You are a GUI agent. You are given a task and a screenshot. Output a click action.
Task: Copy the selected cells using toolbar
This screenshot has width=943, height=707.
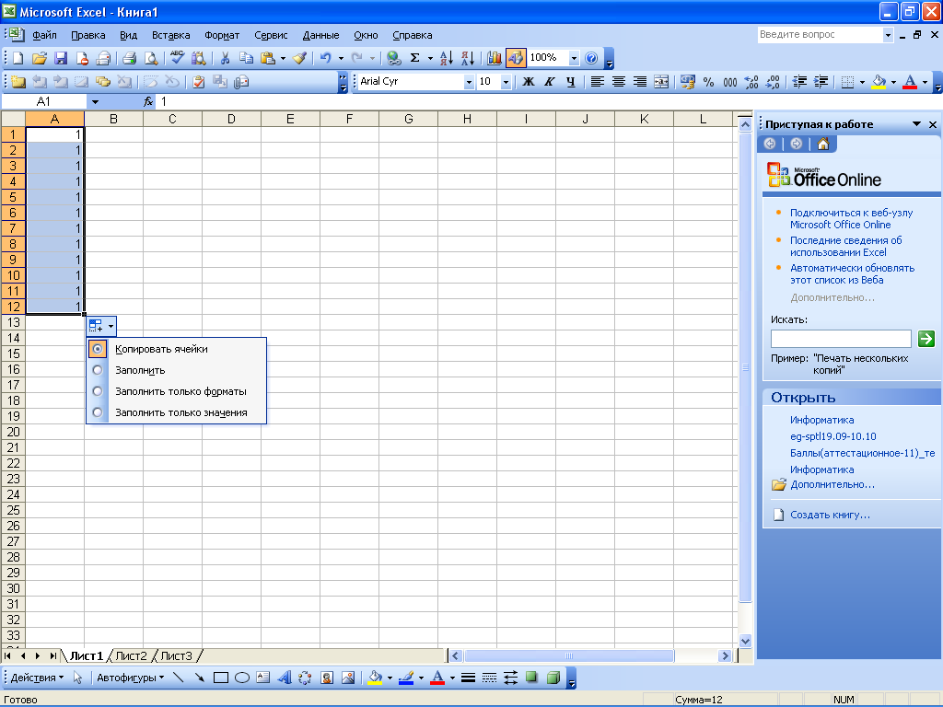click(x=246, y=58)
